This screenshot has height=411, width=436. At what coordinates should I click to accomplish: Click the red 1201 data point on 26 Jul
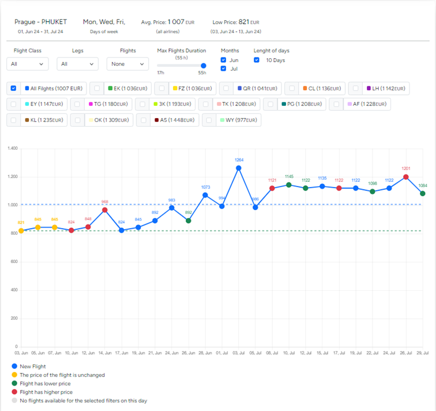coord(405,177)
